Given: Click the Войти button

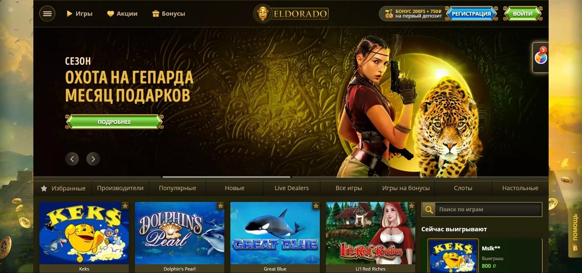Looking at the screenshot, I should [x=523, y=14].
